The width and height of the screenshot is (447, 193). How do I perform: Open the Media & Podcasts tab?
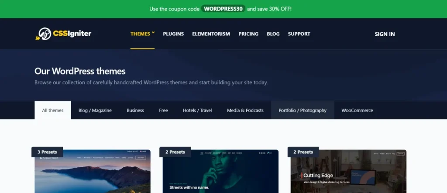click(x=245, y=110)
